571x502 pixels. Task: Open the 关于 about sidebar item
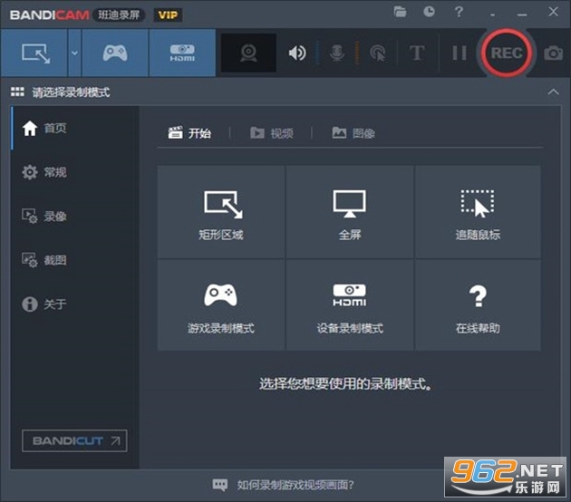(x=74, y=304)
